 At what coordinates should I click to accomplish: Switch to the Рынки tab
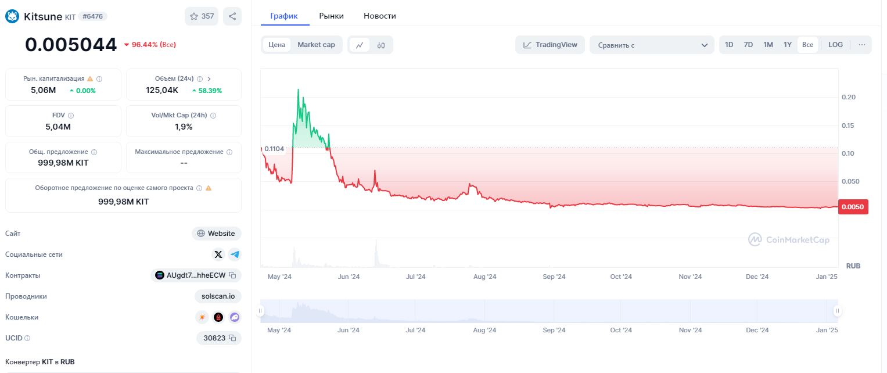click(331, 16)
